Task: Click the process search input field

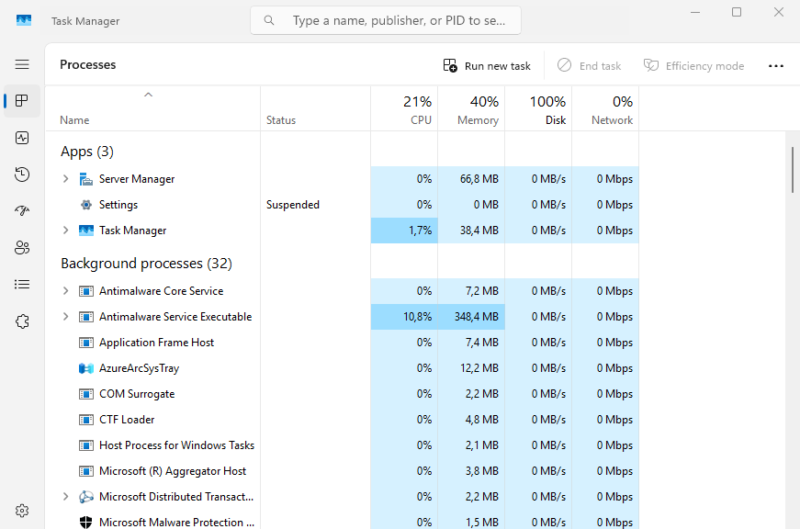Action: tap(395, 20)
